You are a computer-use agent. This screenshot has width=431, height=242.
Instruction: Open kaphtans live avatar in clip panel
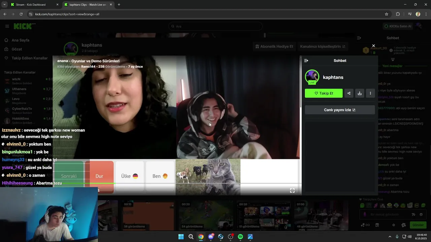coord(312,77)
